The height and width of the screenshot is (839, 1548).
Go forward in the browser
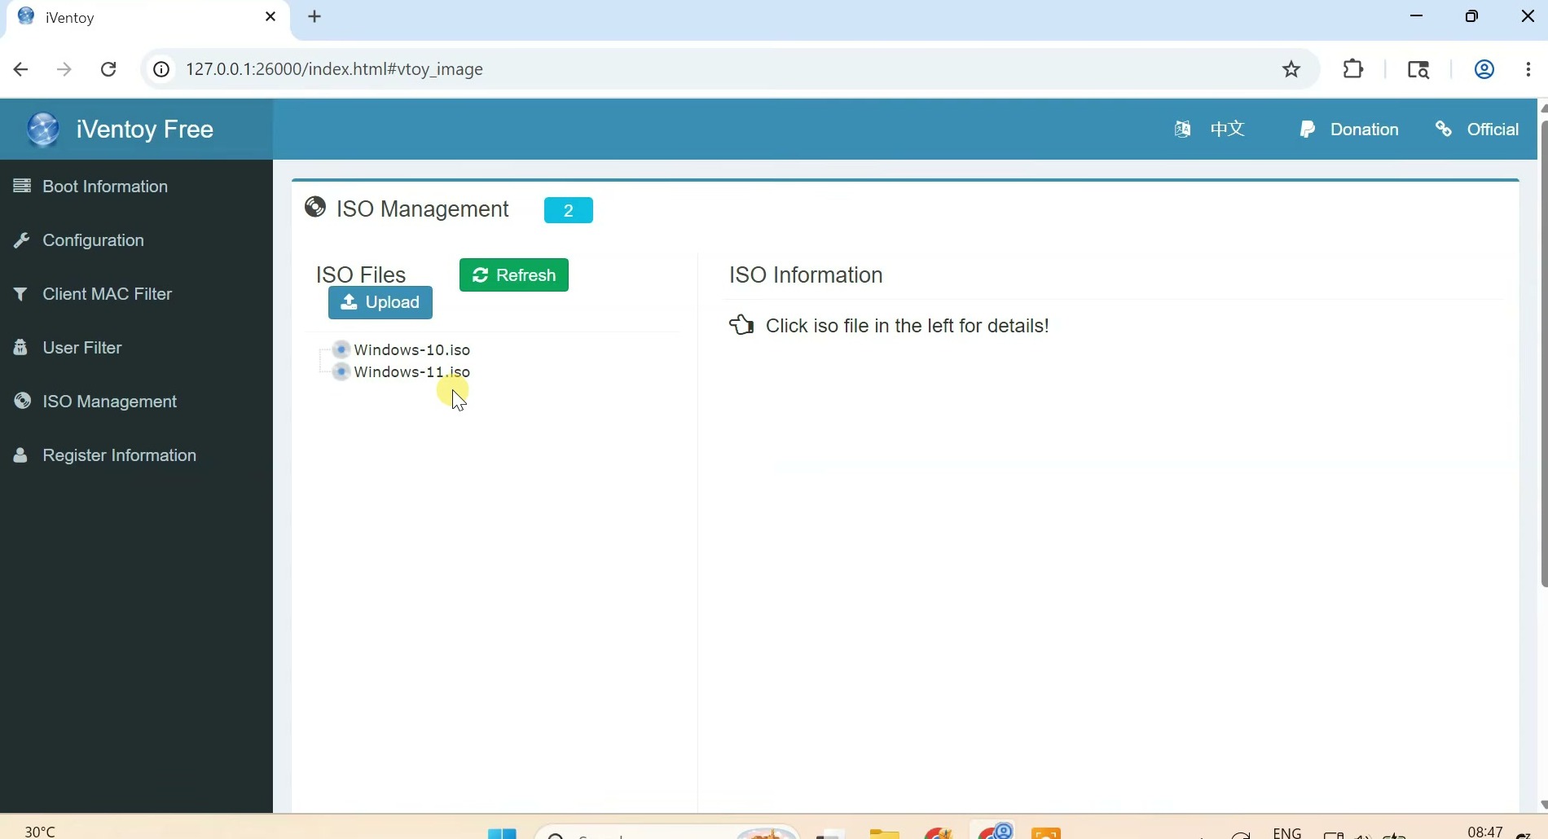[x=64, y=69]
